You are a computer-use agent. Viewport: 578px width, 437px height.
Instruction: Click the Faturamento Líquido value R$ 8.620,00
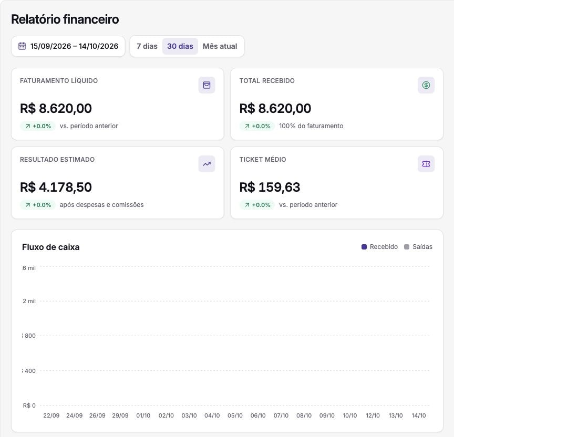click(x=56, y=108)
